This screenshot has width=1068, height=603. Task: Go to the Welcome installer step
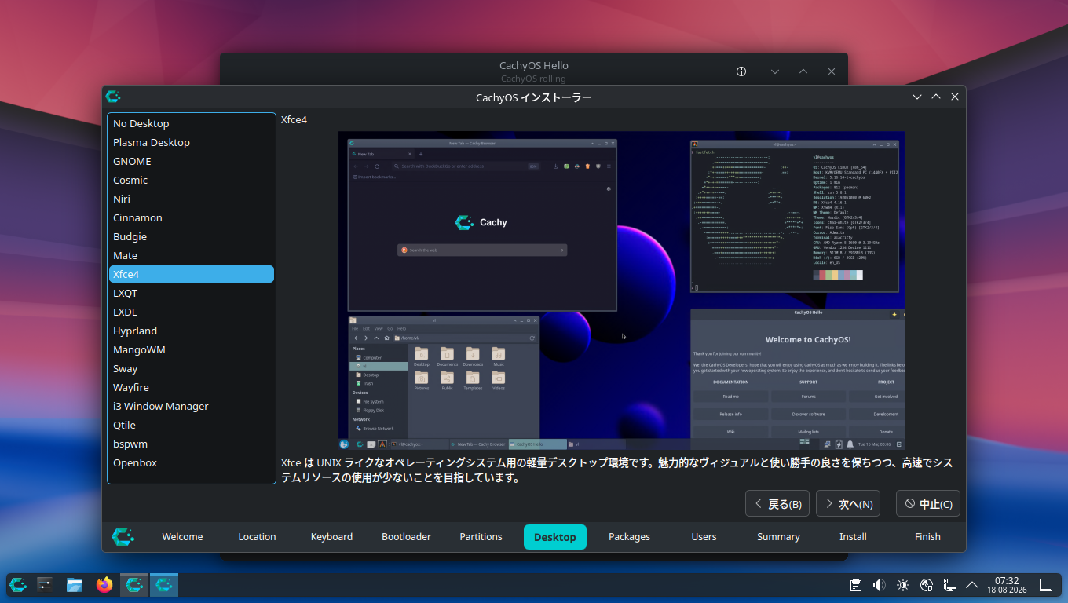(x=182, y=537)
